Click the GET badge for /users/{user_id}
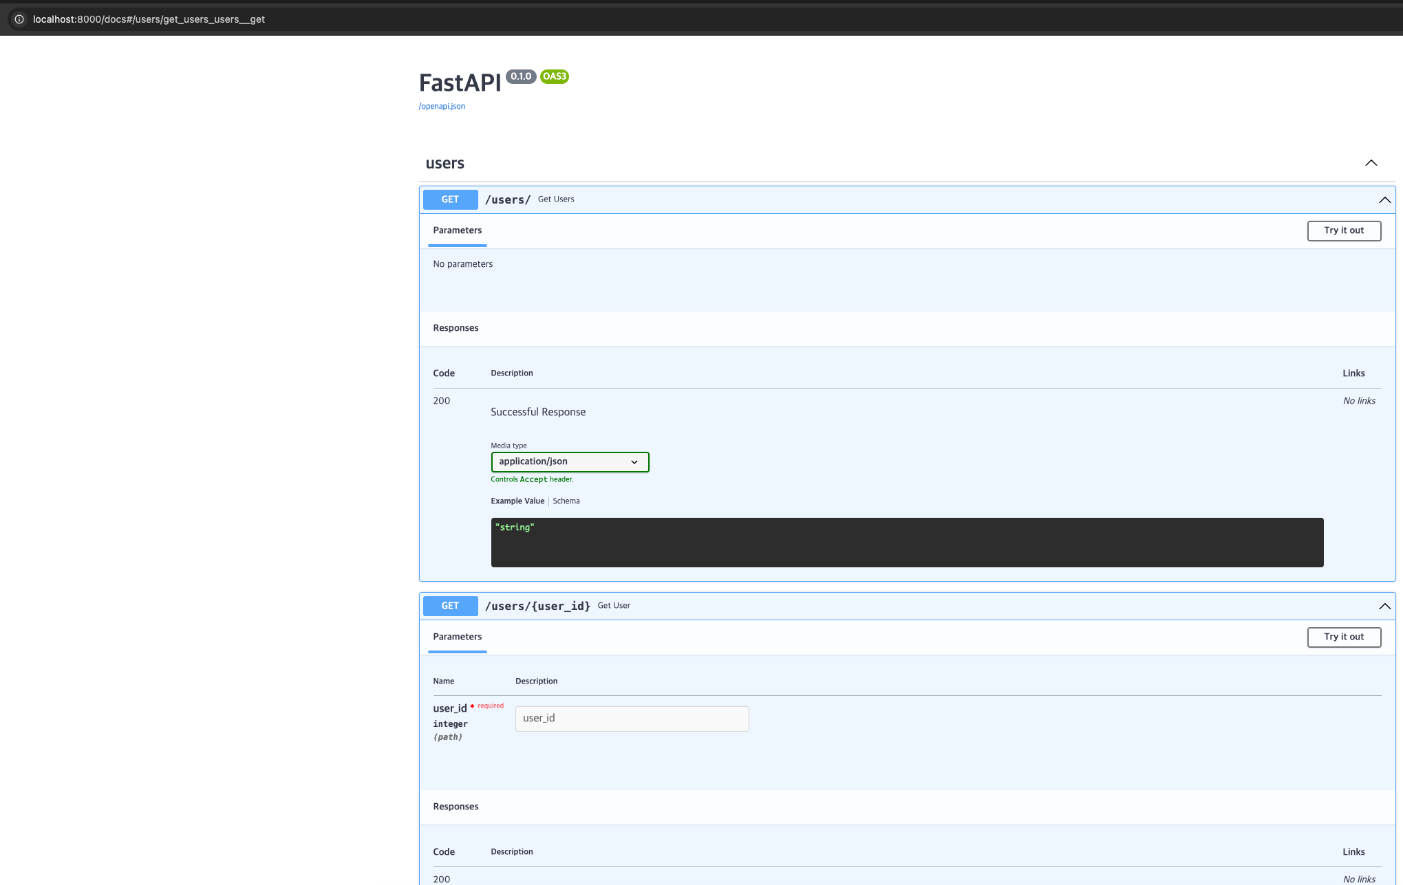This screenshot has width=1403, height=885. 450,606
